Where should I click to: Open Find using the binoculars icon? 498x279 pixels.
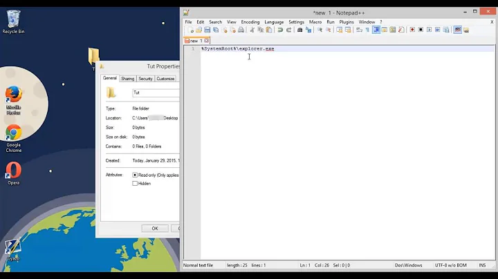[299, 30]
